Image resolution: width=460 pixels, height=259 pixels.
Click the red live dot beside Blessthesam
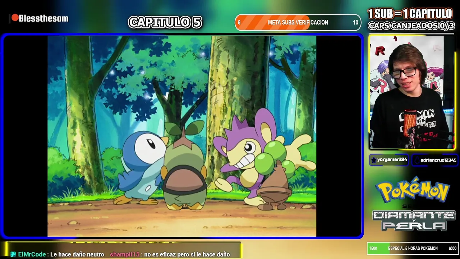[x=15, y=18]
